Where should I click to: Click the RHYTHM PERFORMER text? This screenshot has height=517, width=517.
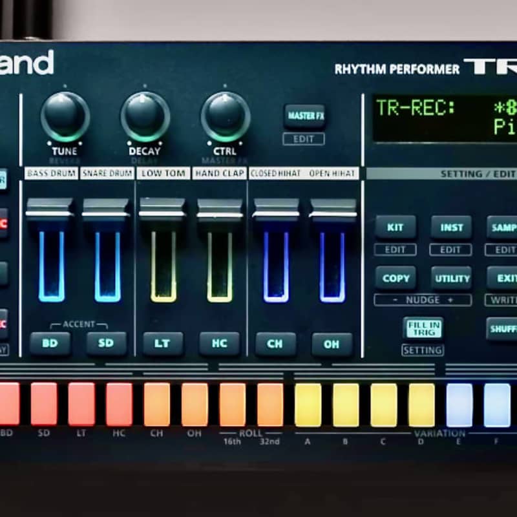[397, 69]
